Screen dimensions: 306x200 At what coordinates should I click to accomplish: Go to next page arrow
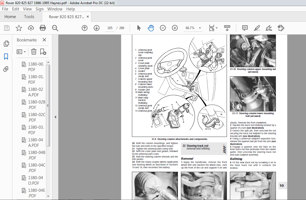[x=97, y=28]
